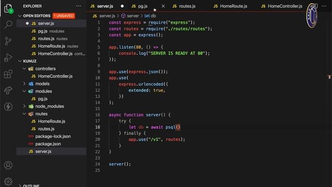Expand the node_modules folder

[24, 106]
